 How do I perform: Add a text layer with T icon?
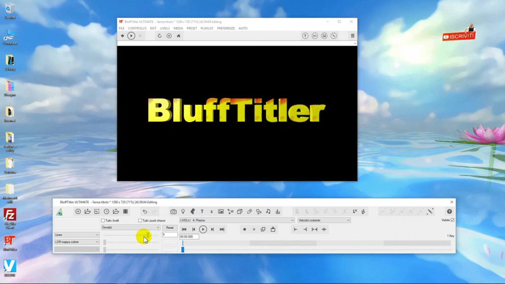[x=202, y=212]
